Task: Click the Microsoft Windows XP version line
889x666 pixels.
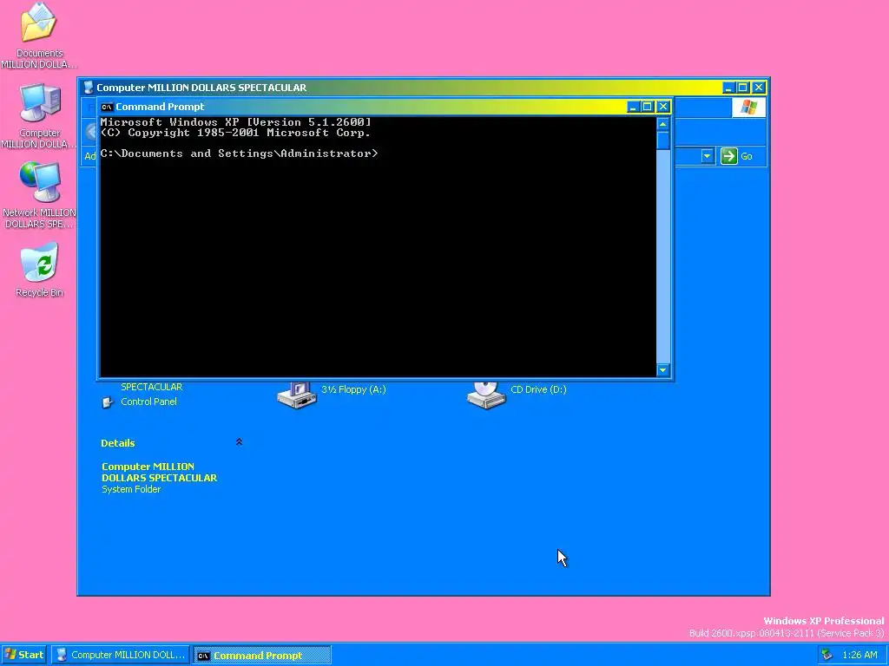Action: [x=236, y=121]
